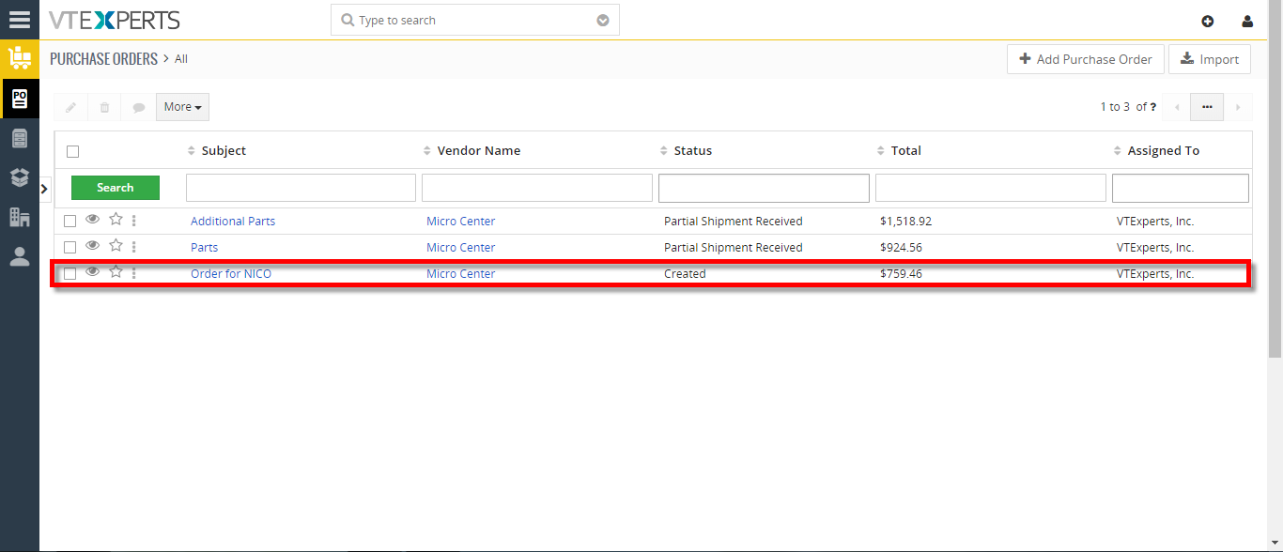The height and width of the screenshot is (552, 1283).
Task: Click the green Search button
Action: 116,188
